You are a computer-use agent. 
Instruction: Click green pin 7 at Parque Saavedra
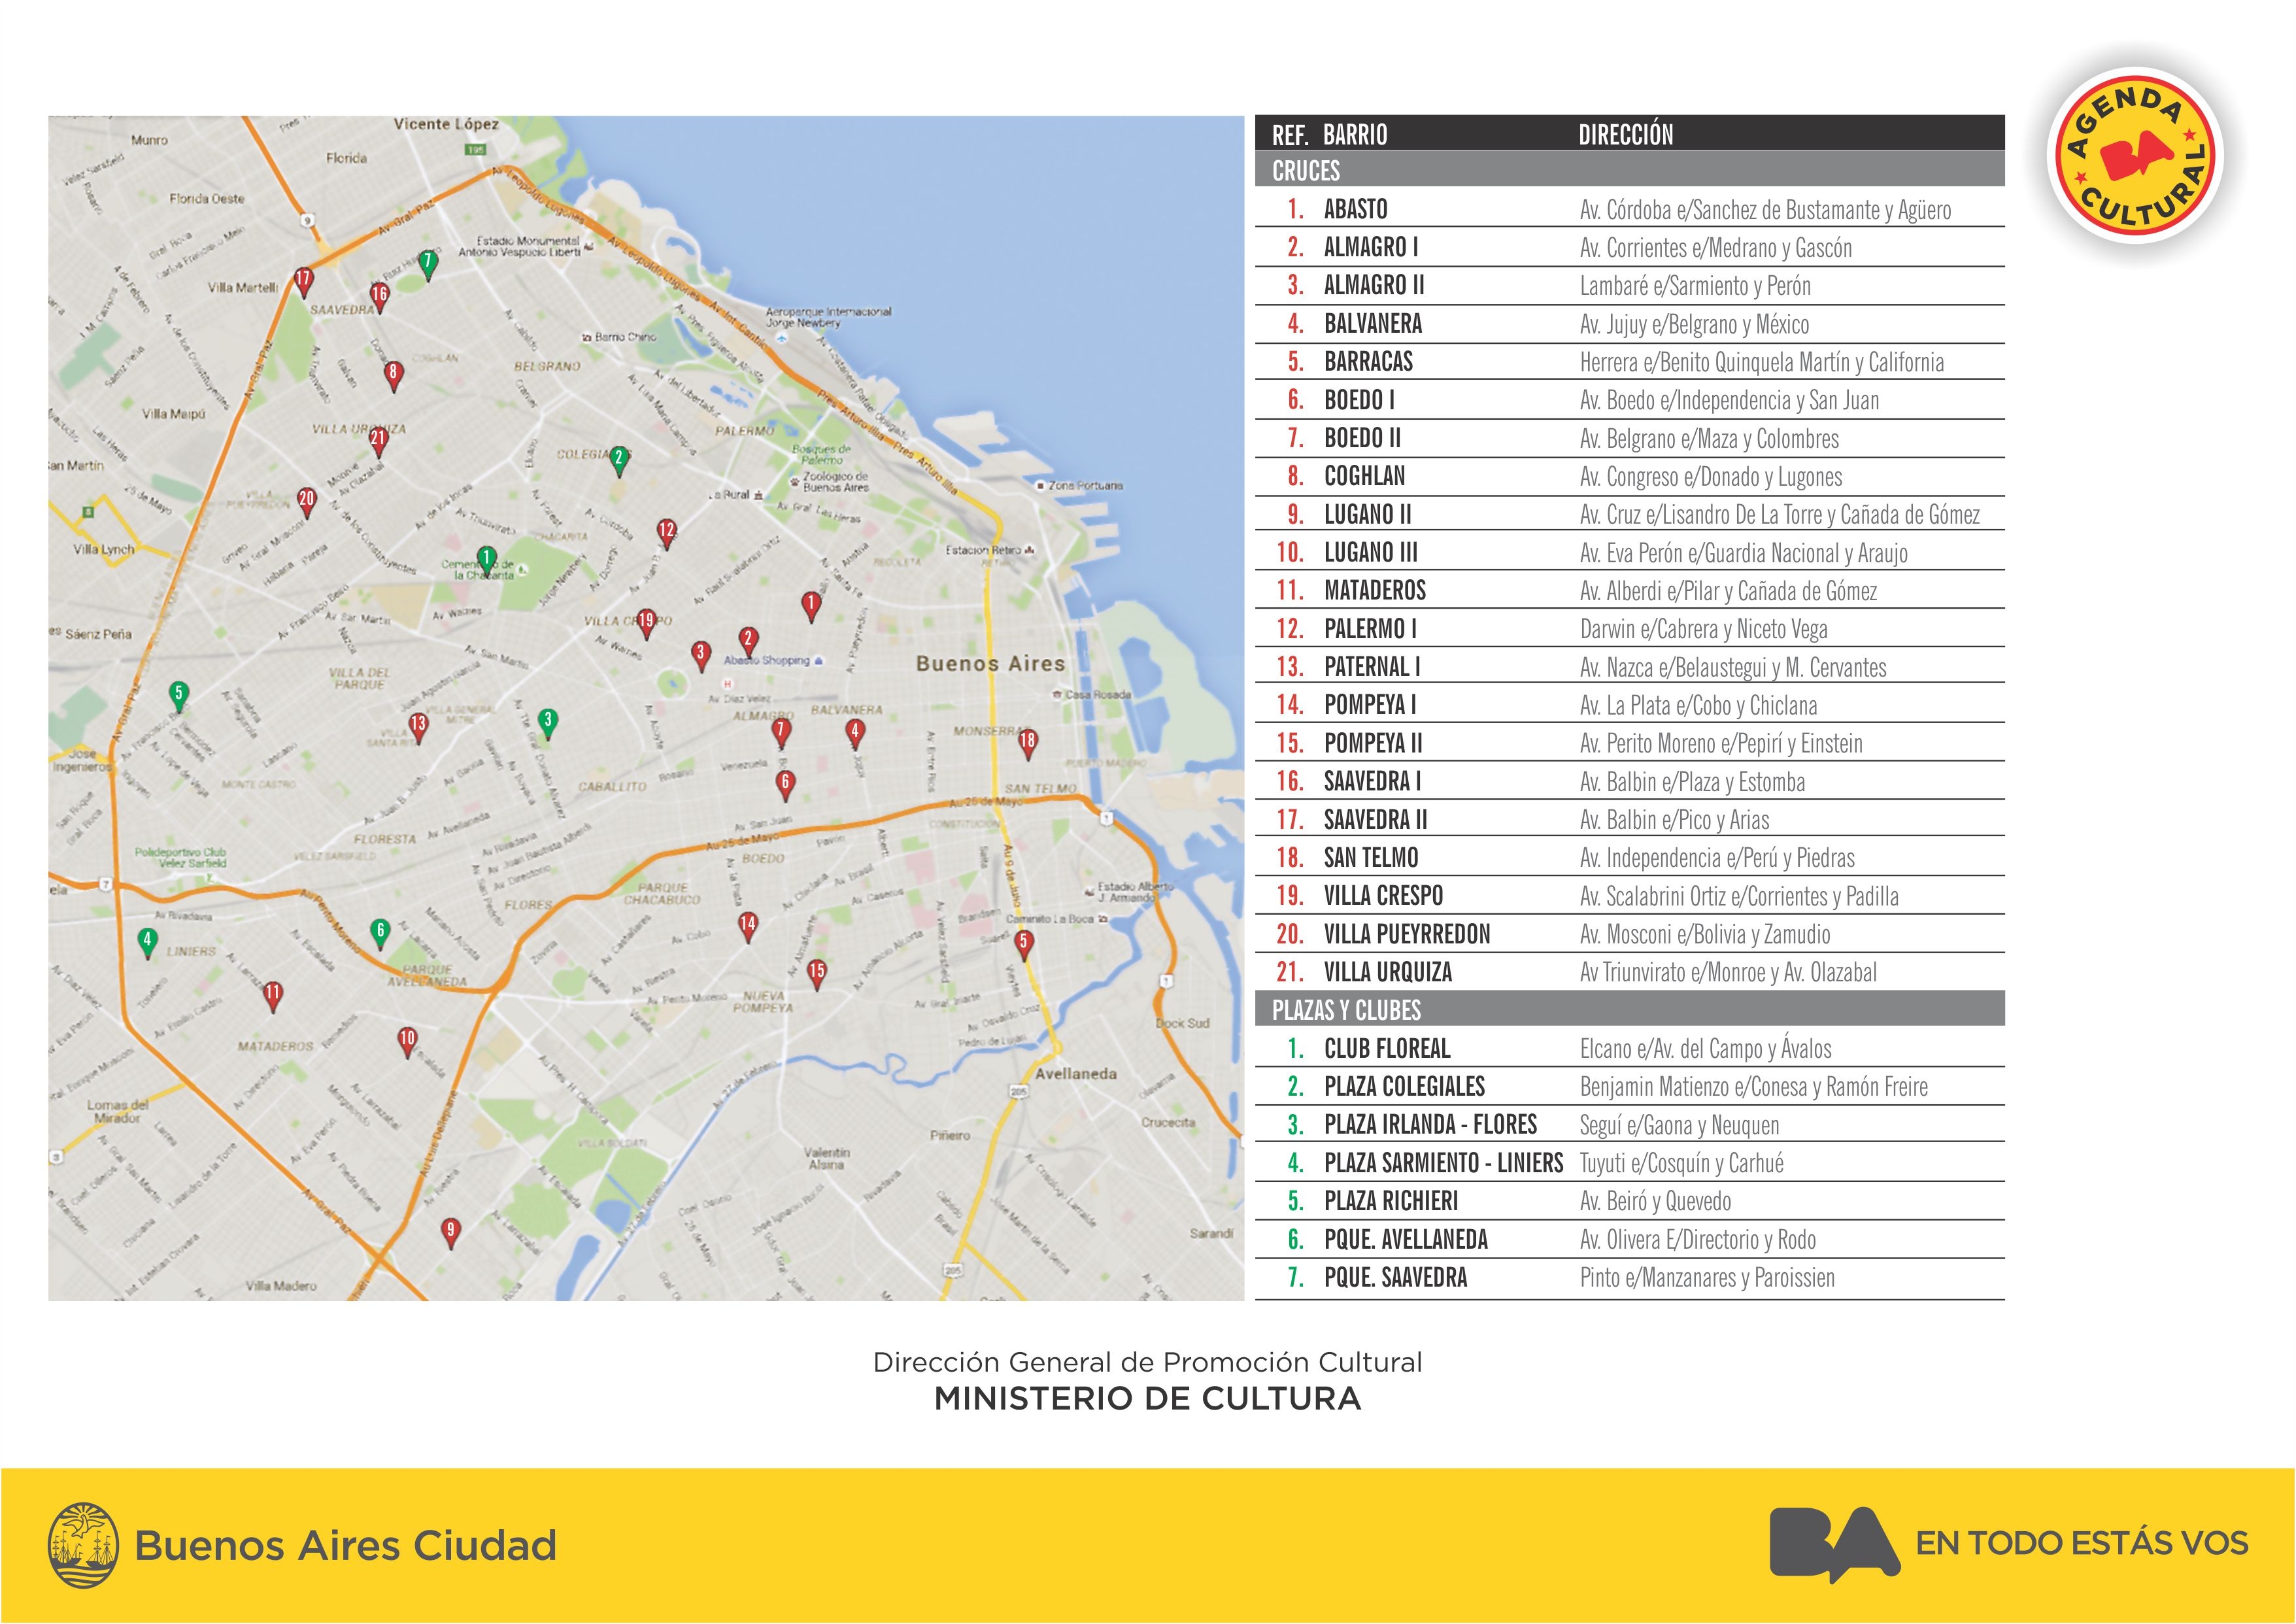click(x=428, y=265)
